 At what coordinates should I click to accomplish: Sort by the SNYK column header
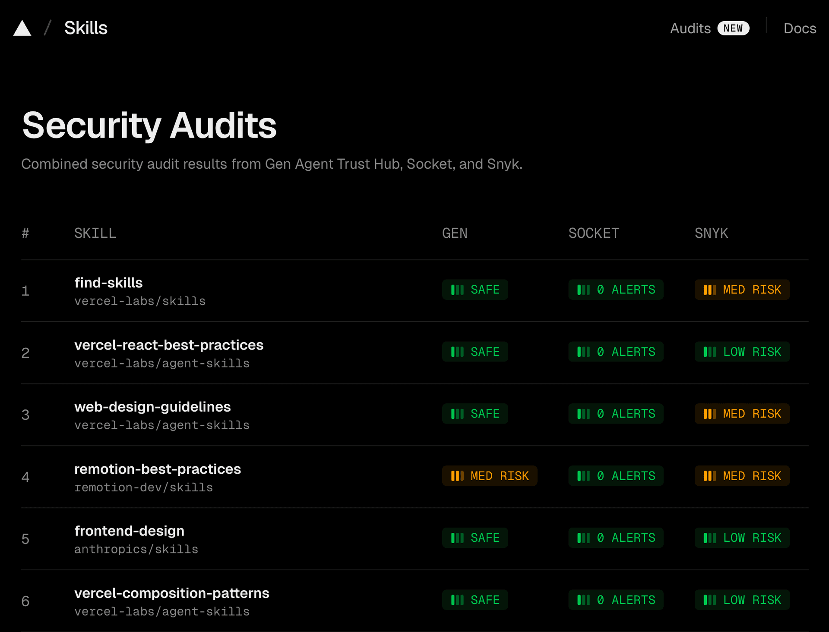(711, 233)
